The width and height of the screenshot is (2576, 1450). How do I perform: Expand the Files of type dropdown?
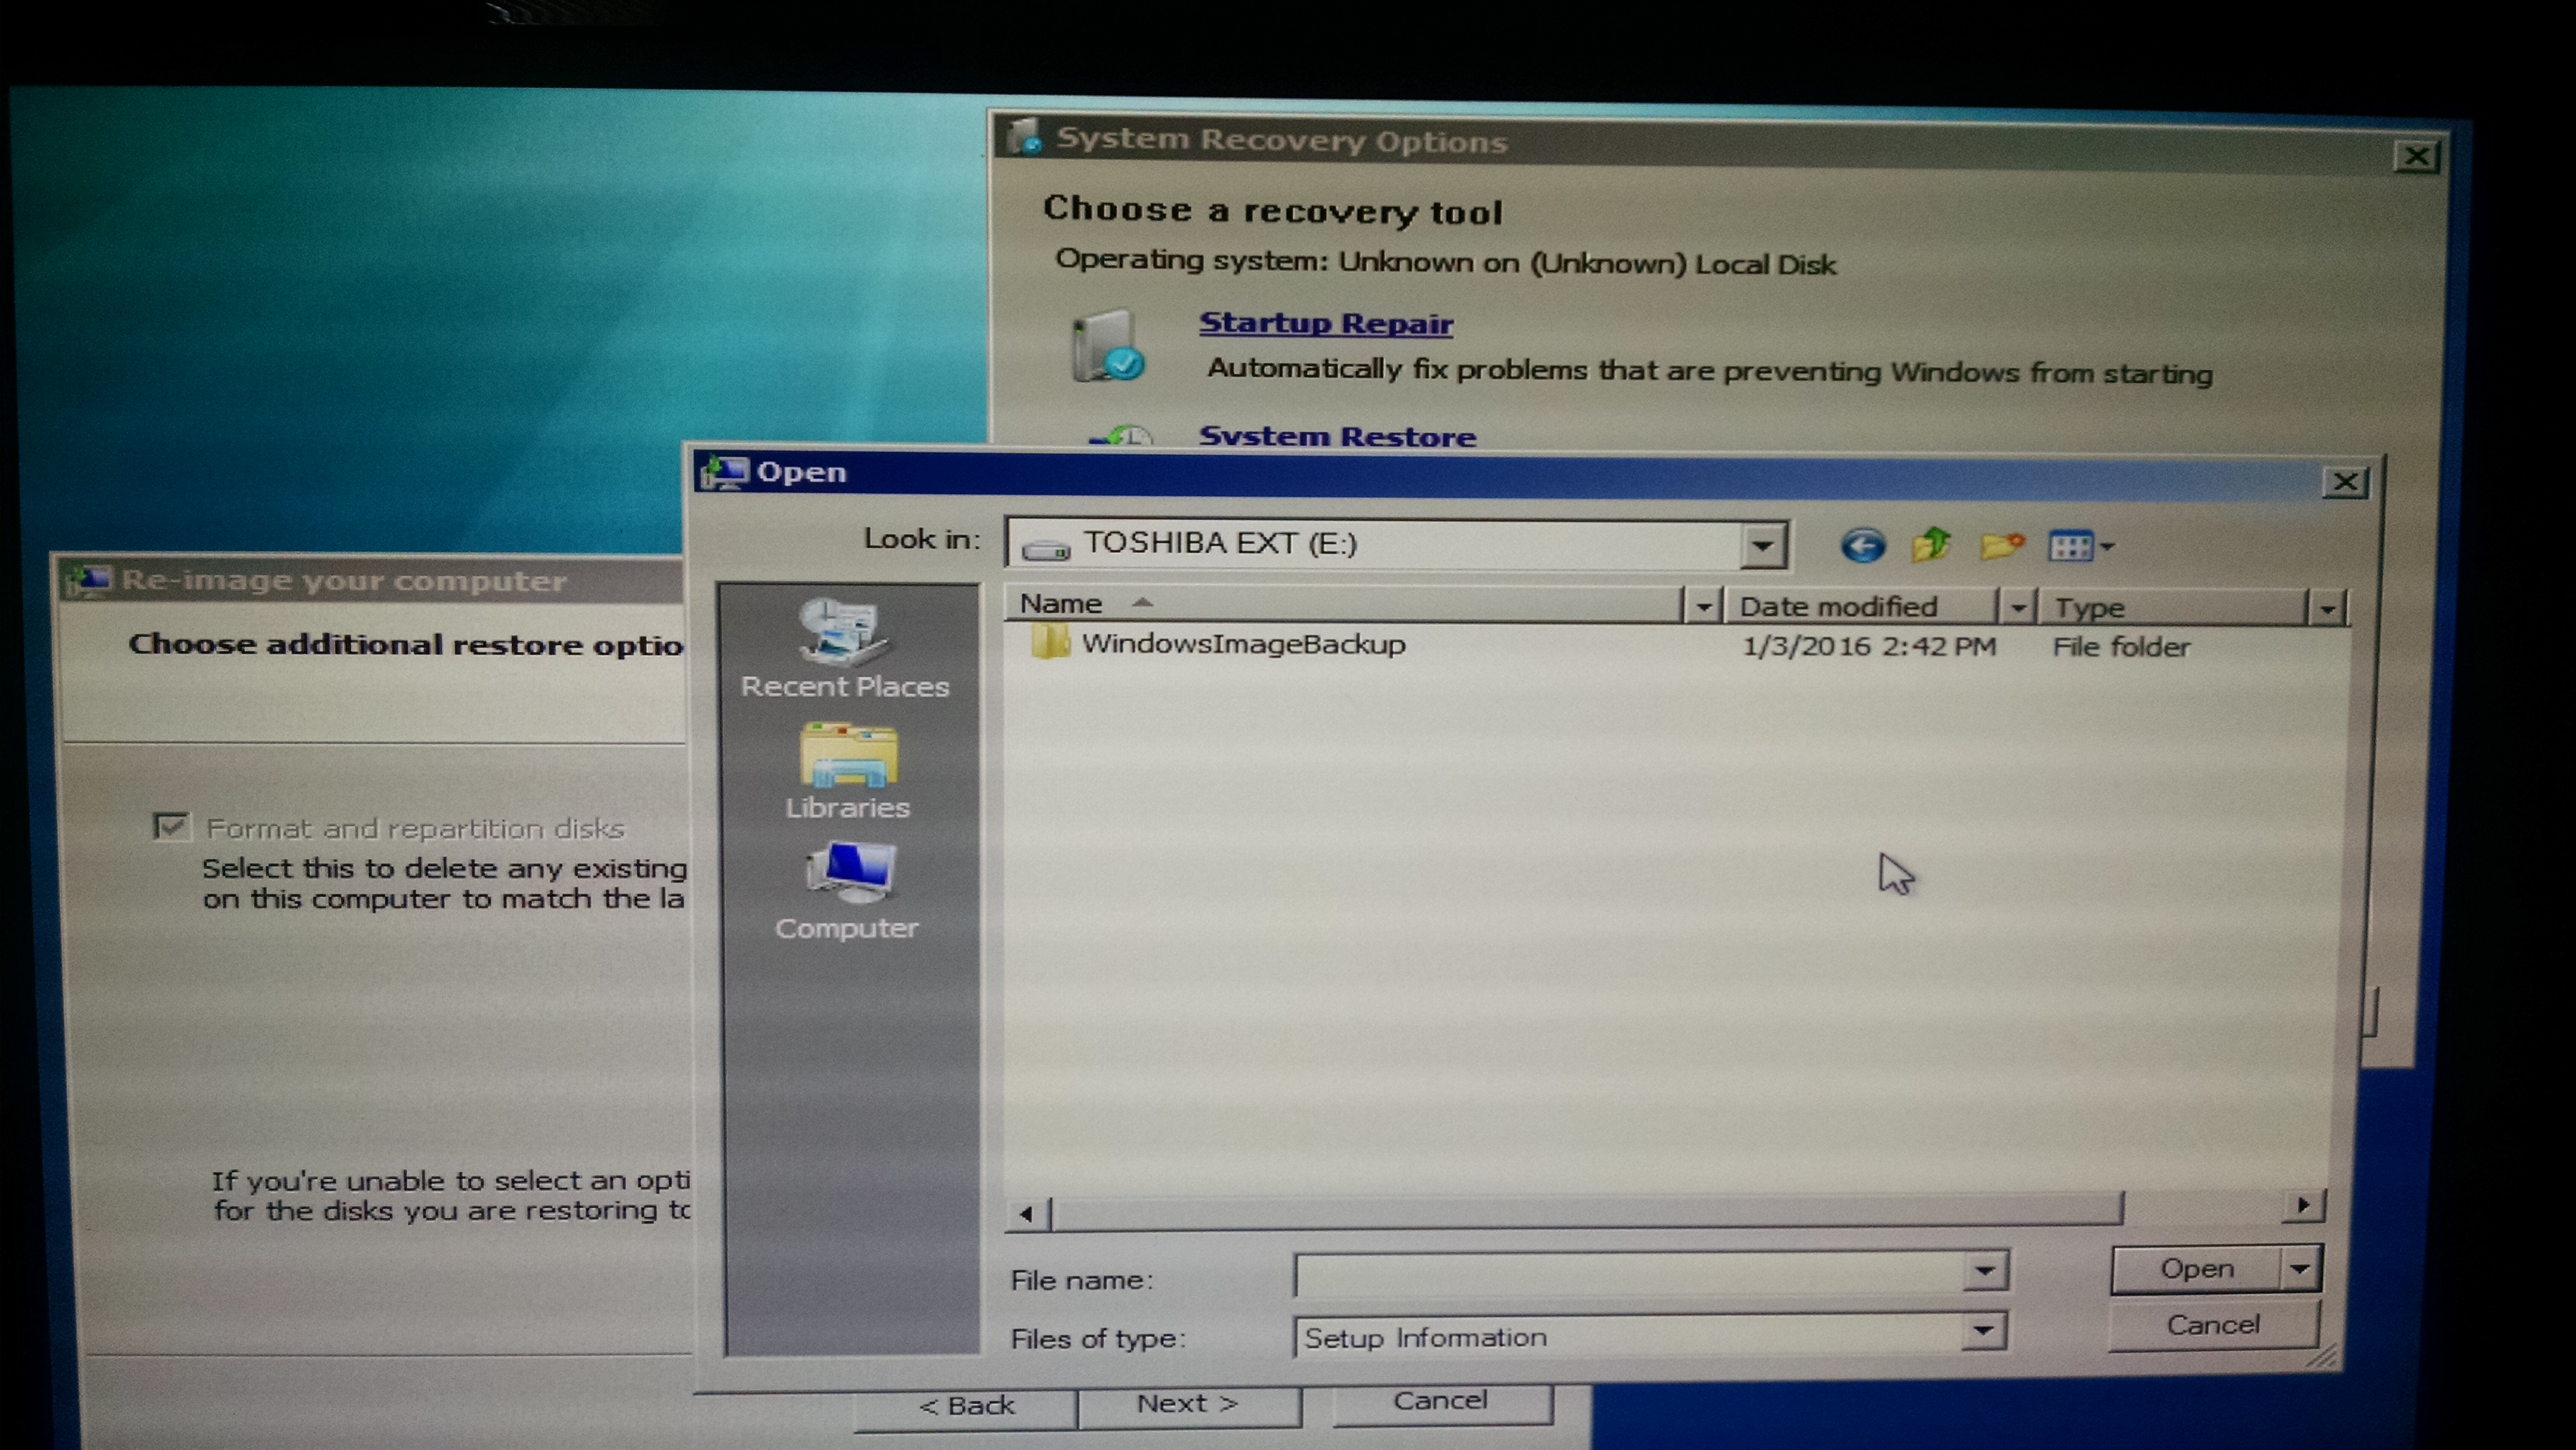point(1983,1331)
